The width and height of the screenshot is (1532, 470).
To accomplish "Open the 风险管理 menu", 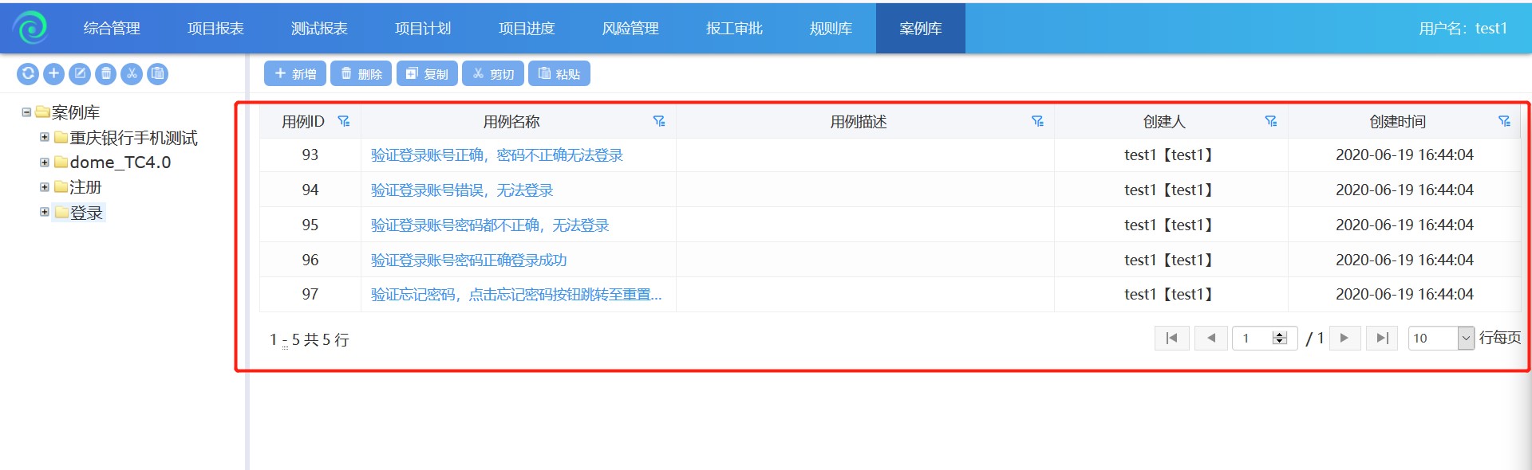I will pos(630,29).
